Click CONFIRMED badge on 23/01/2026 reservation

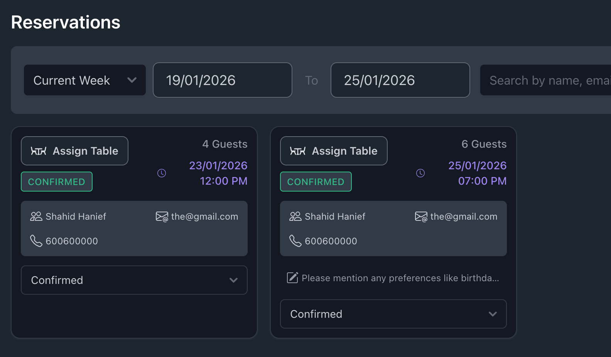tap(57, 182)
